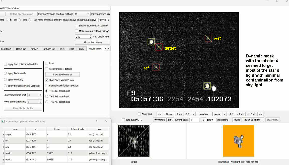This screenshot has width=289, height=165.
Task: Open the Help tab
Action: 72,49
